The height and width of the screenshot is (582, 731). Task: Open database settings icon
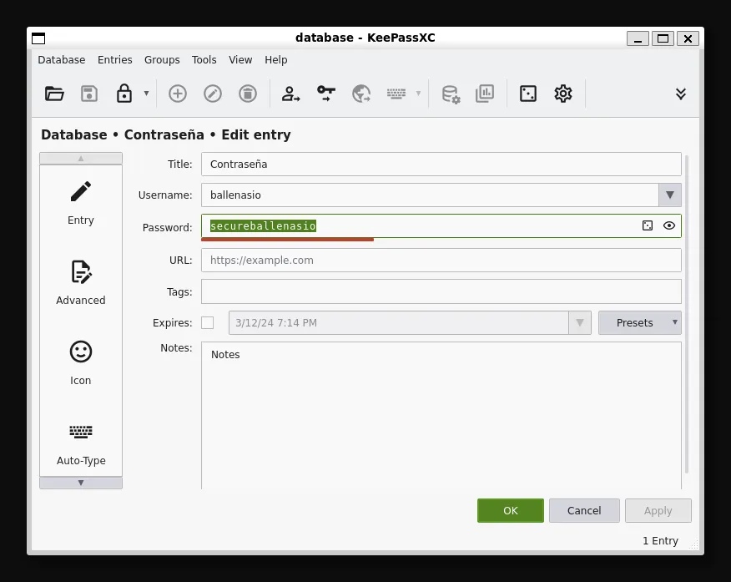pyautogui.click(x=451, y=94)
